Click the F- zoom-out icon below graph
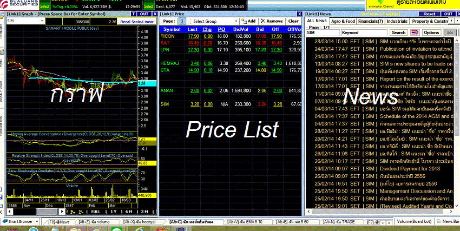 point(81,212)
